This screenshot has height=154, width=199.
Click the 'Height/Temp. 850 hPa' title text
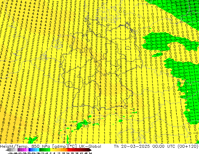pos(25,146)
